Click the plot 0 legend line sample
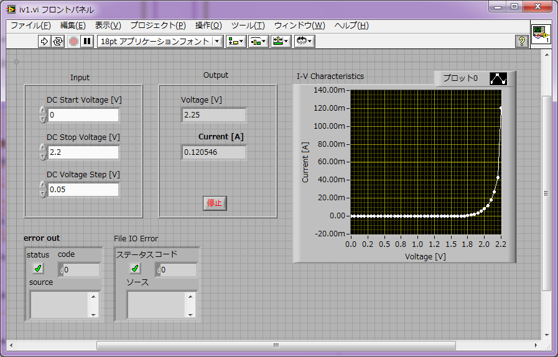The height and width of the screenshot is (357, 558). 498,78
